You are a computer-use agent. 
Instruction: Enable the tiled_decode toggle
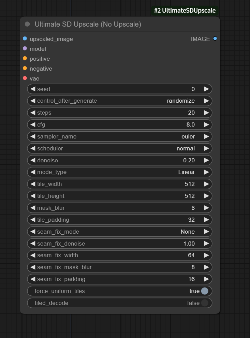pos(204,303)
